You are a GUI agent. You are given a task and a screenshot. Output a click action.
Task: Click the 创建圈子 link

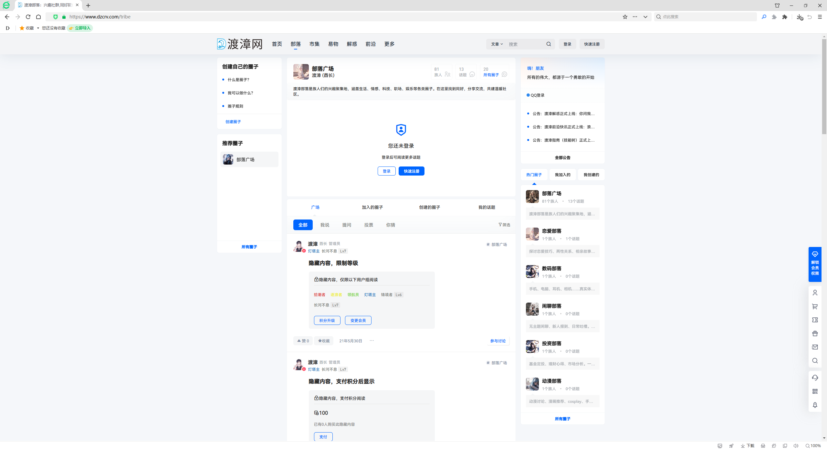pyautogui.click(x=233, y=122)
